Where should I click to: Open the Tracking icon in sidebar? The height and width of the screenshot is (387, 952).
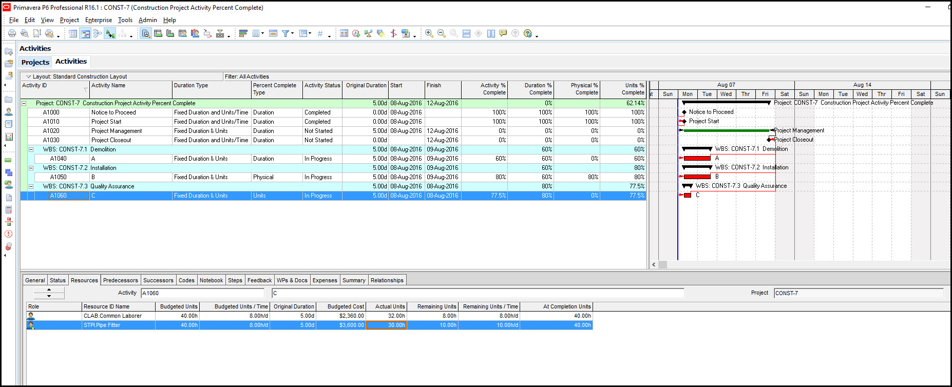click(x=9, y=137)
